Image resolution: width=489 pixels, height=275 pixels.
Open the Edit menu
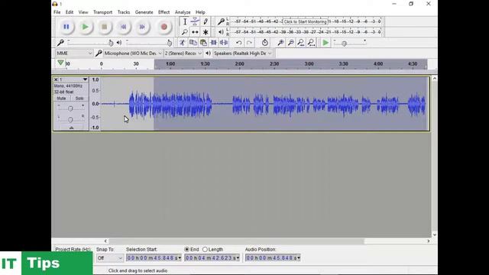(70, 12)
